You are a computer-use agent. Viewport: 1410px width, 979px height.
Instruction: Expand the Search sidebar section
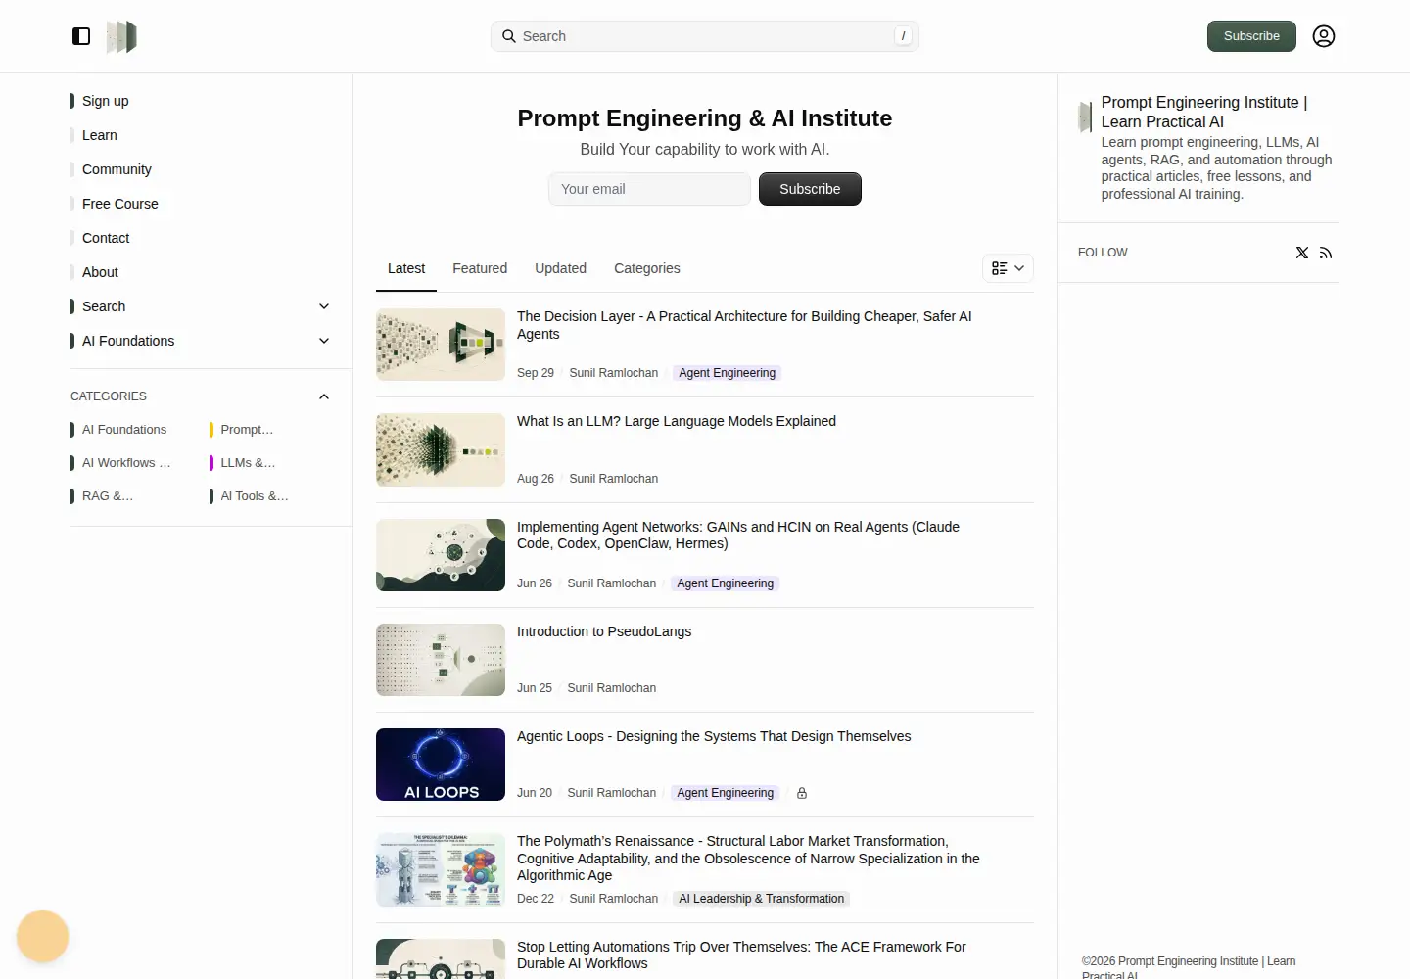tap(324, 306)
